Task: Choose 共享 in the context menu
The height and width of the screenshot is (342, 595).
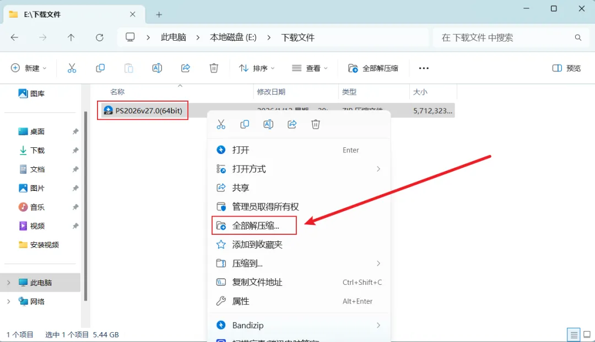Action: (x=299, y=188)
